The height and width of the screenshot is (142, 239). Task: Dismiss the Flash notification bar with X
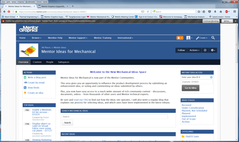[x=235, y=21]
